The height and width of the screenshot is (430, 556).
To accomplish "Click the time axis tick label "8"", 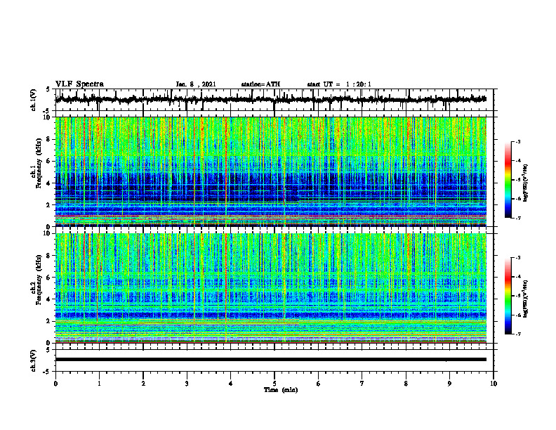I will pos(406,384).
